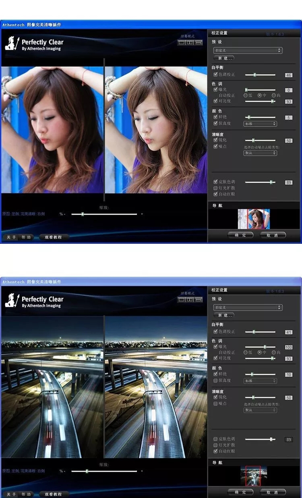The image size is (302, 498).
Task: Click exposure value field showing 100
Action: (x=289, y=347)
